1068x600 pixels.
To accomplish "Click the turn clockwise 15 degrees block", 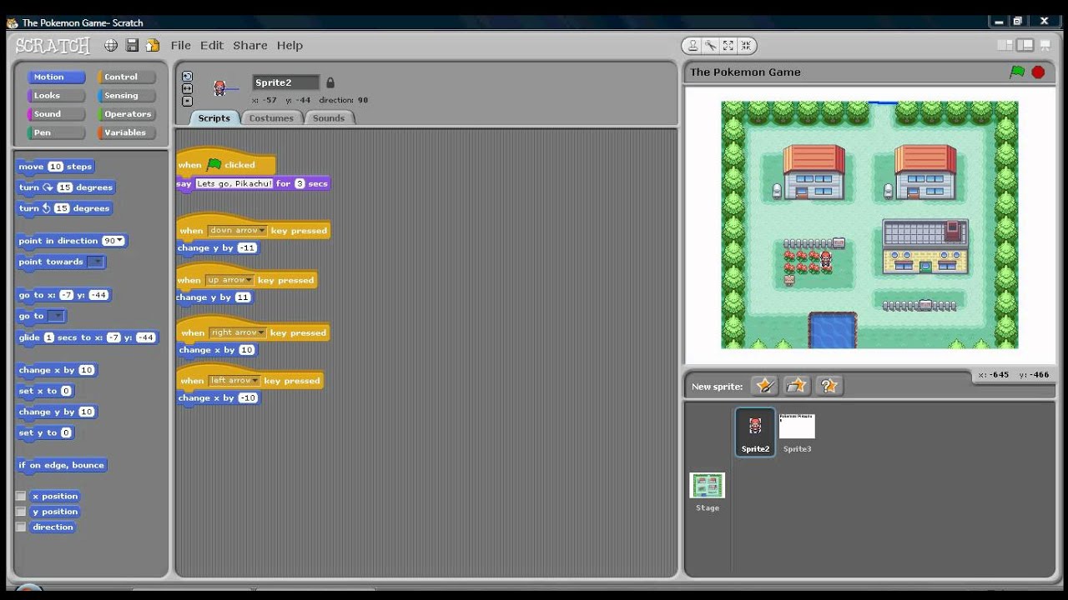I will pos(66,187).
